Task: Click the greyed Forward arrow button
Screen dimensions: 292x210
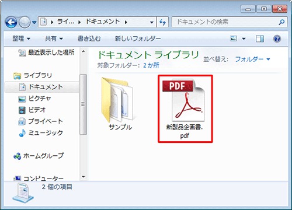Action: (25, 22)
